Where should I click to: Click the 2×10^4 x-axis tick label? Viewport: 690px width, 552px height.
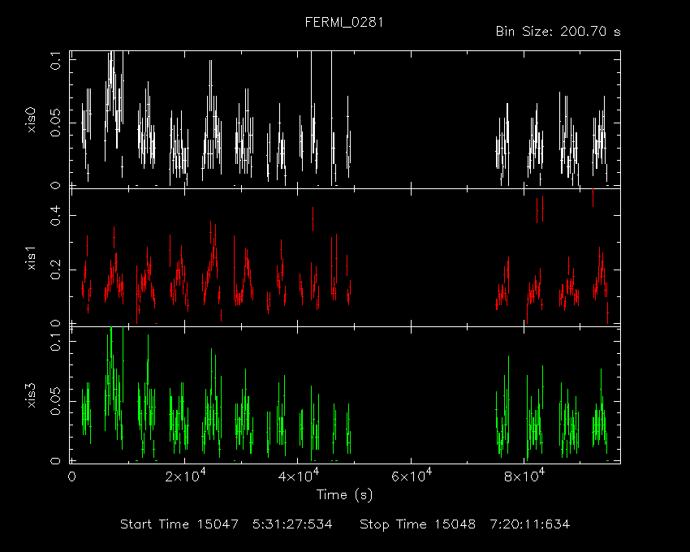pos(185,476)
